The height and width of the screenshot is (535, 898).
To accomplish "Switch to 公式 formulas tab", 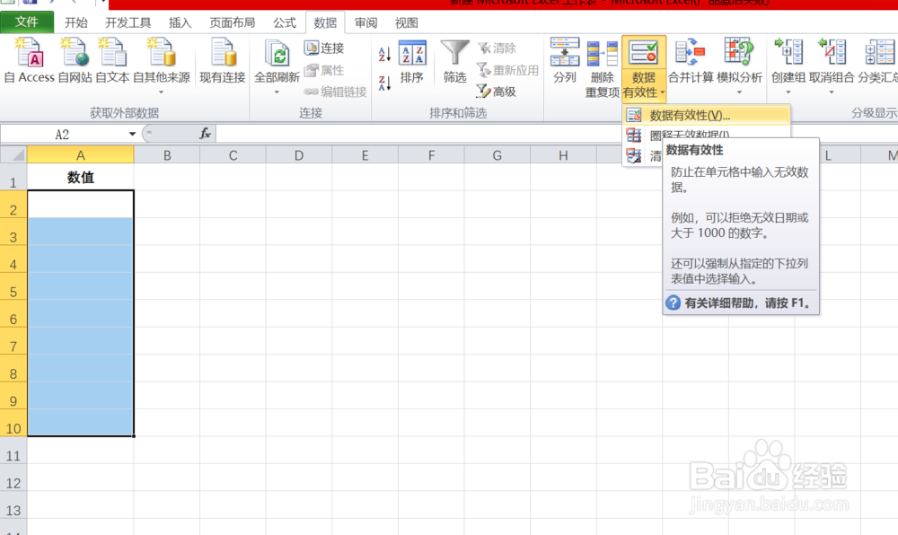I will [284, 22].
